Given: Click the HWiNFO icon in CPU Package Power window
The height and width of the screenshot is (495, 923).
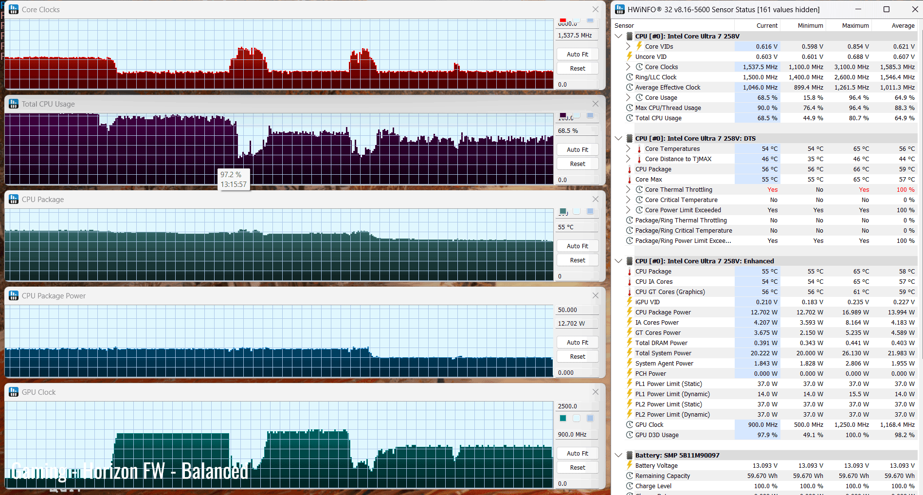Looking at the screenshot, I should [14, 295].
